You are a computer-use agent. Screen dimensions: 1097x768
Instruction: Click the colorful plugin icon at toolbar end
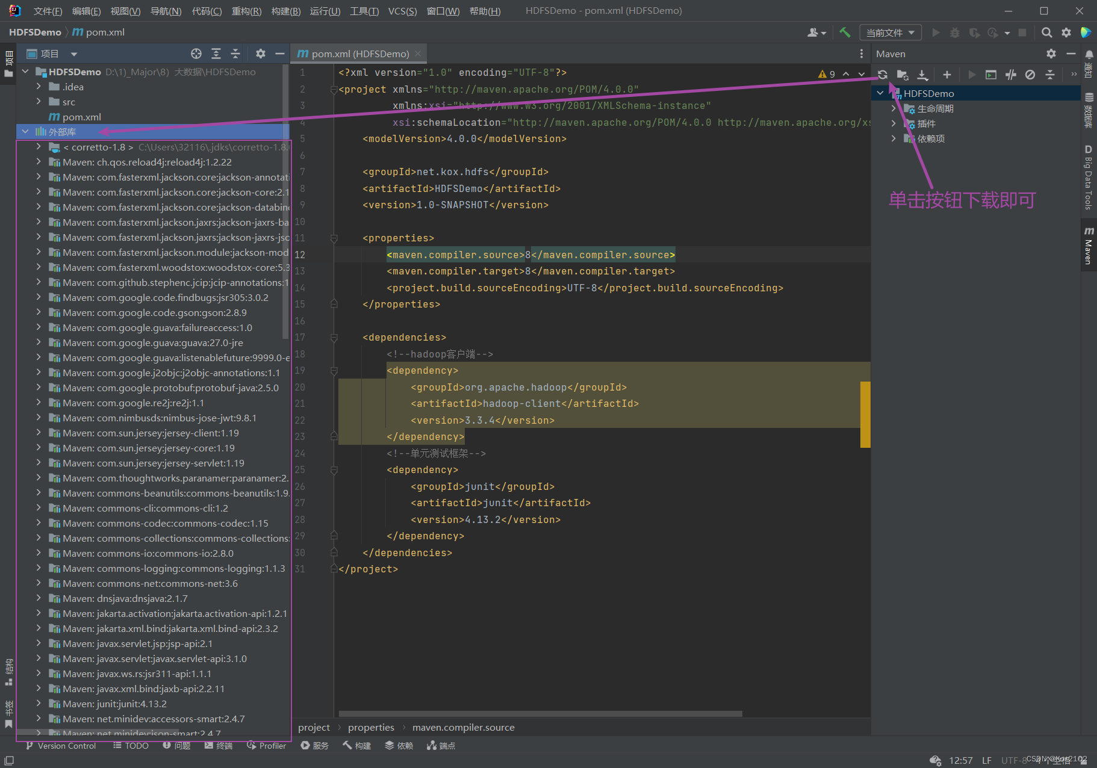1086,33
